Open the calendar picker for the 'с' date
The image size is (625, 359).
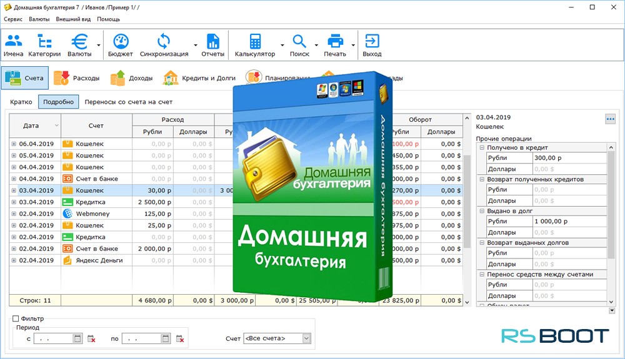point(77,338)
